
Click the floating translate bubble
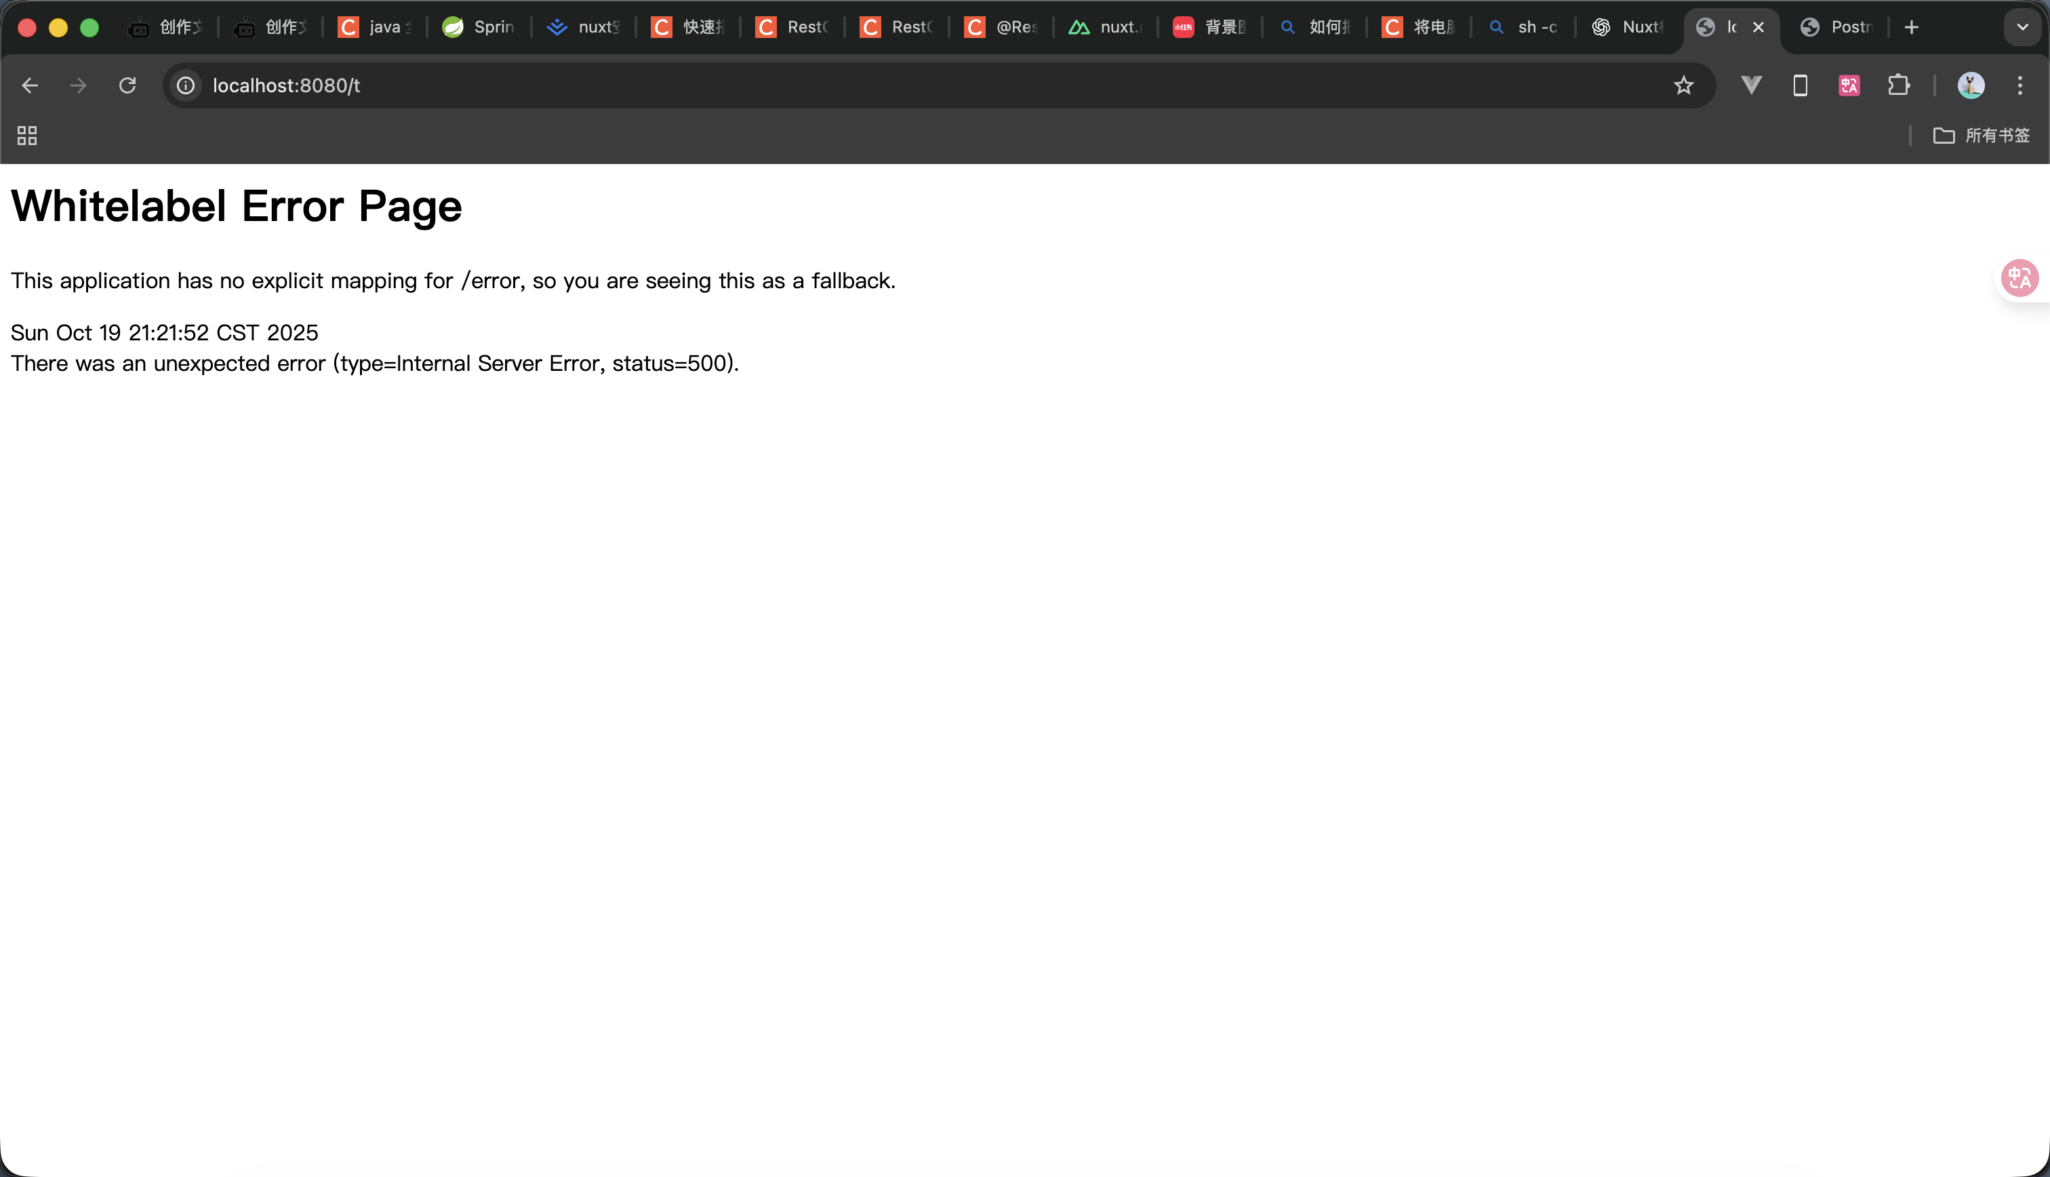click(x=2020, y=278)
